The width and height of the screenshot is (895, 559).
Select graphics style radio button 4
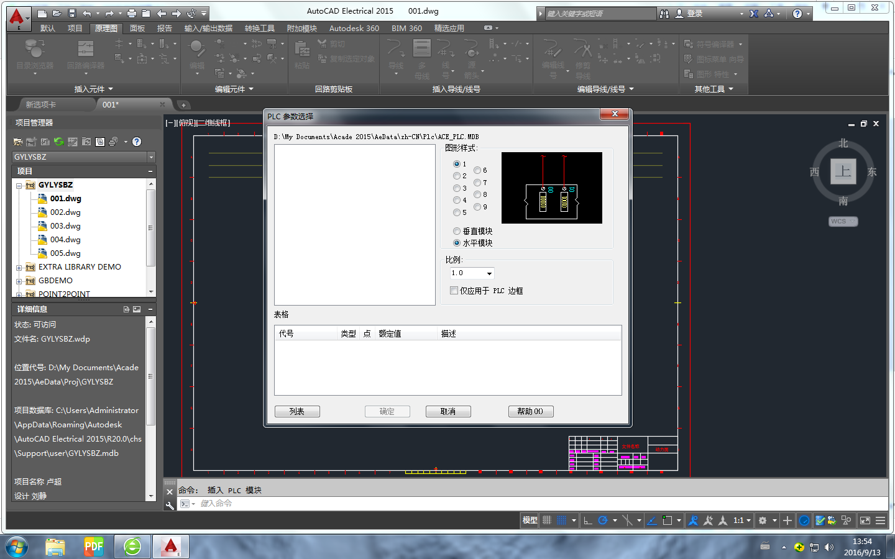click(x=457, y=200)
